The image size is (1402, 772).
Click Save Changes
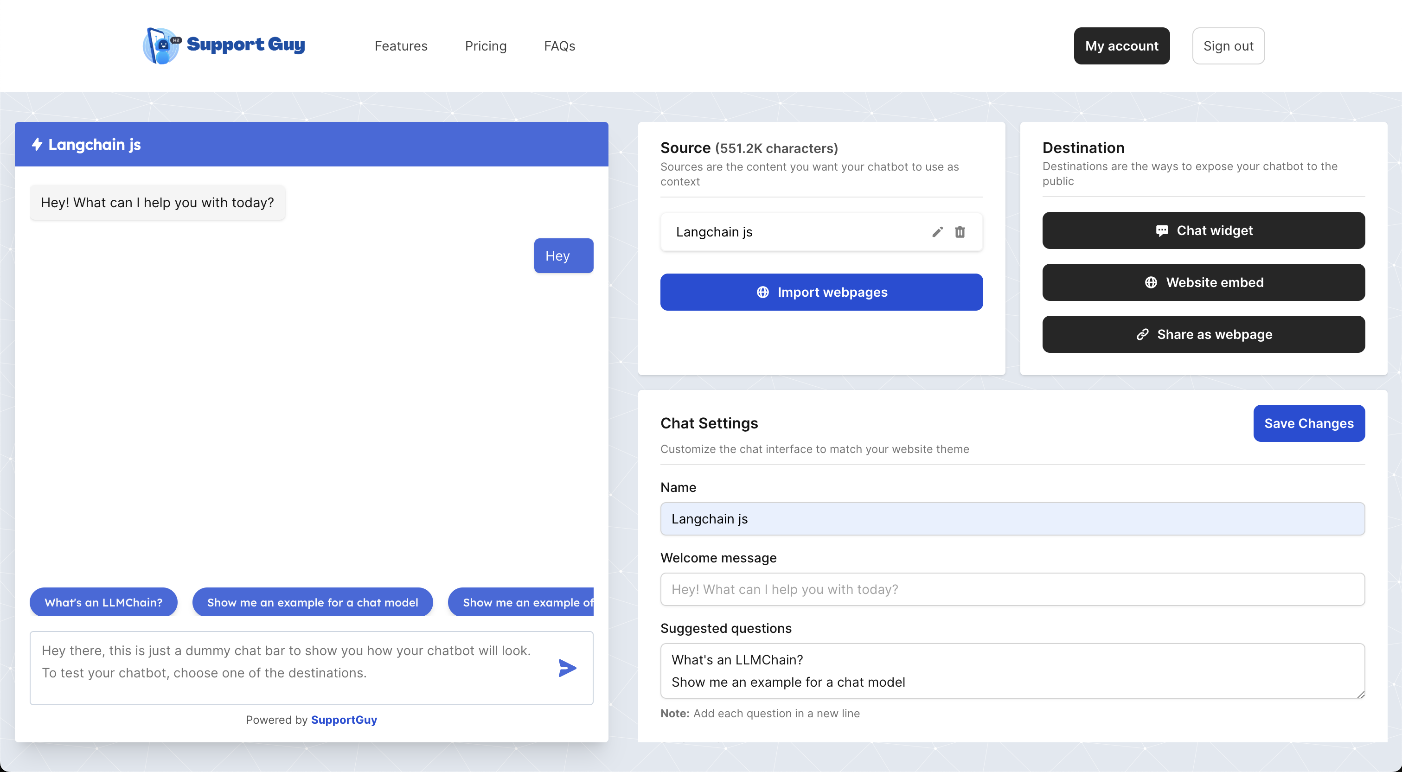[1309, 423]
